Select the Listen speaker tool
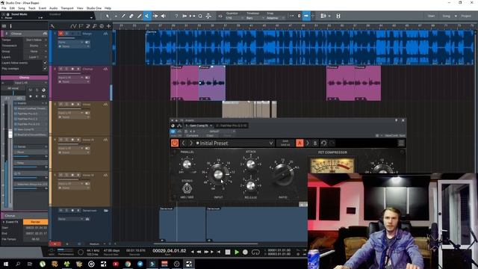This screenshot has width=478, height=269. (x=164, y=16)
